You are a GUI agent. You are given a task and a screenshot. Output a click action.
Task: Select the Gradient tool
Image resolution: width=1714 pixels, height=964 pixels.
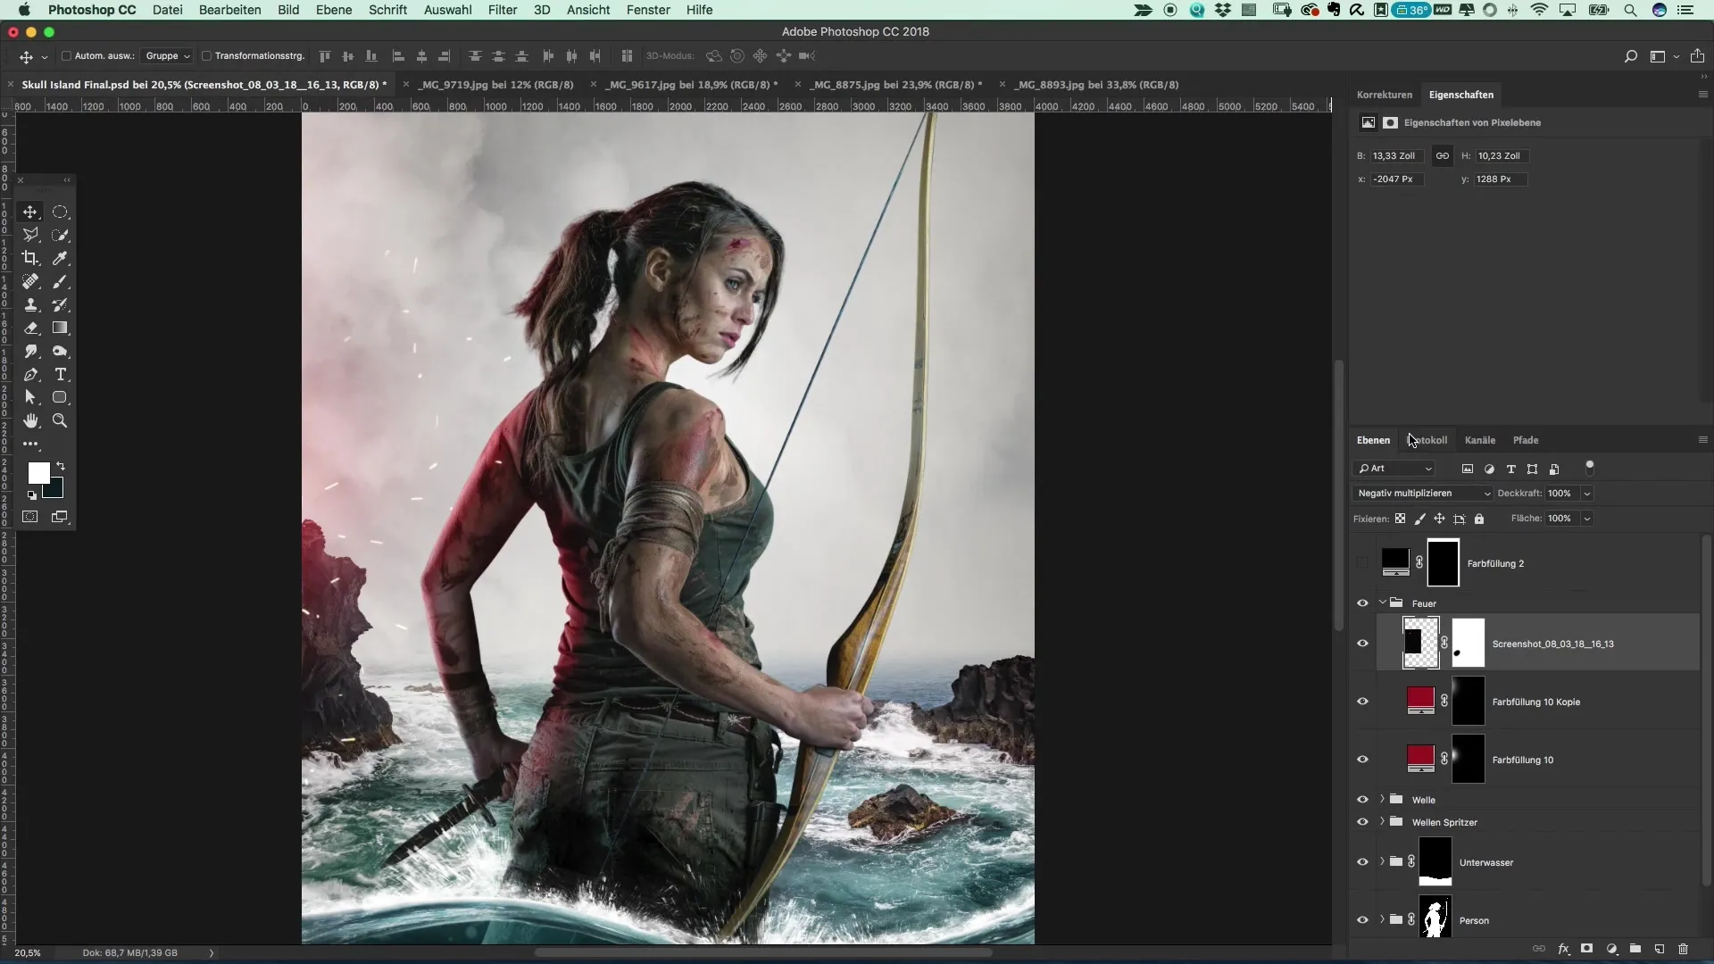60,328
